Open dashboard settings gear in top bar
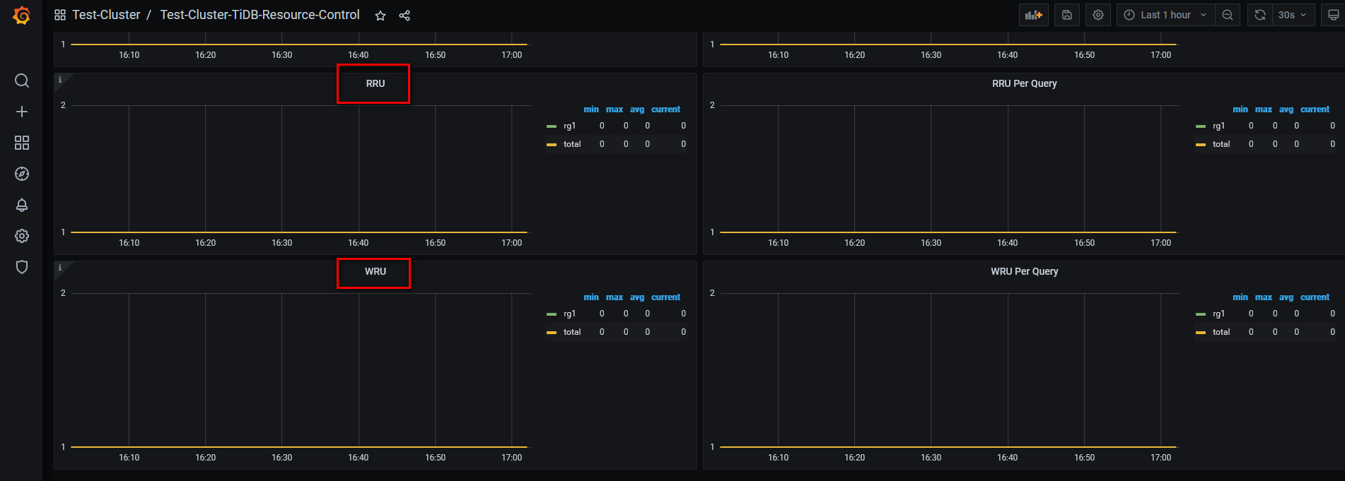Image resolution: width=1345 pixels, height=481 pixels. click(x=1098, y=15)
